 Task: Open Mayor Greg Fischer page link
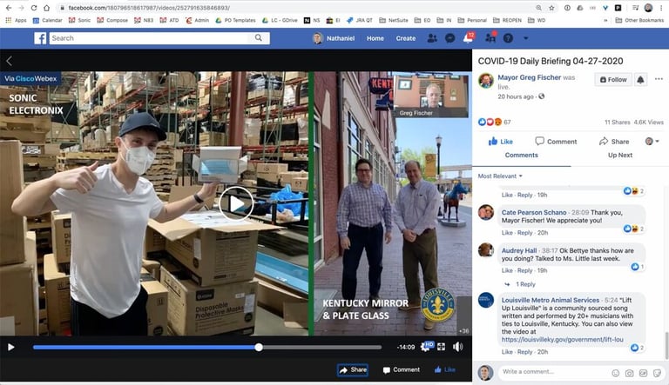point(529,77)
